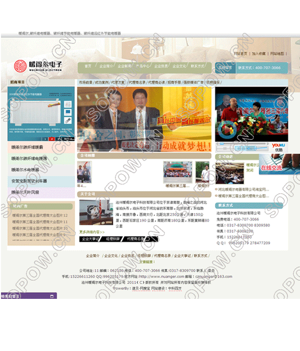
Task: Click footer link 代理商名录
Action: pos(162,256)
